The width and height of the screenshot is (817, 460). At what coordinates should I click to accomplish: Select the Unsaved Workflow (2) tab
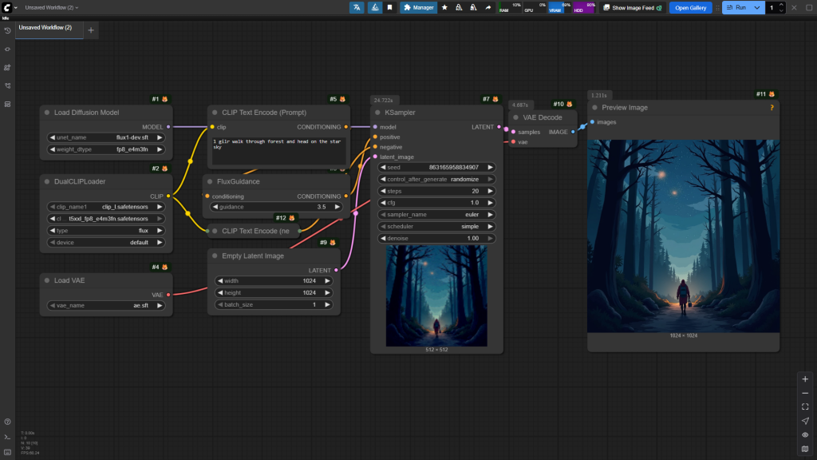pos(45,28)
